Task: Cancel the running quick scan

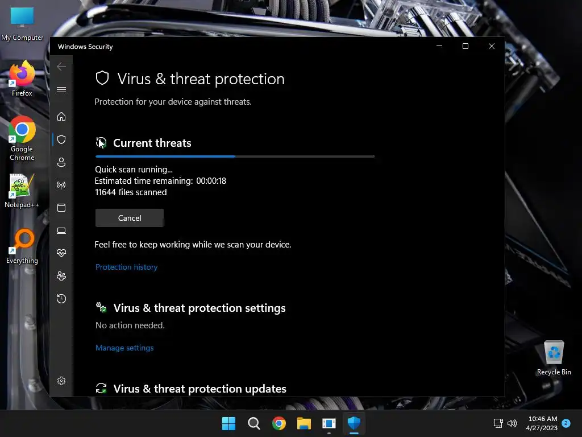Action: 130,218
